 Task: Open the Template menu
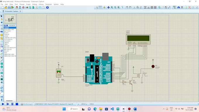click(x=49, y=4)
